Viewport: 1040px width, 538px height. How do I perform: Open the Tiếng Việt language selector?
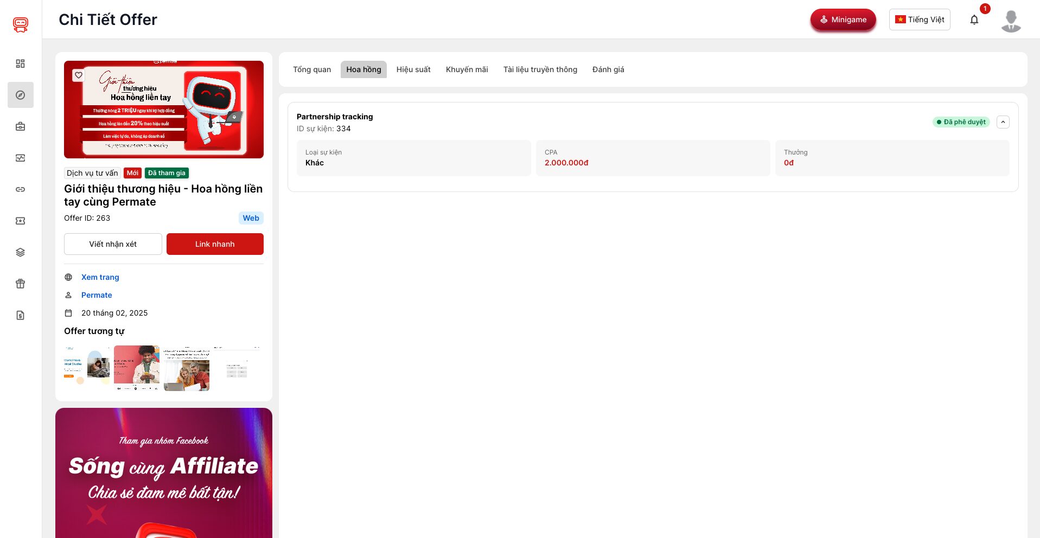pyautogui.click(x=919, y=20)
